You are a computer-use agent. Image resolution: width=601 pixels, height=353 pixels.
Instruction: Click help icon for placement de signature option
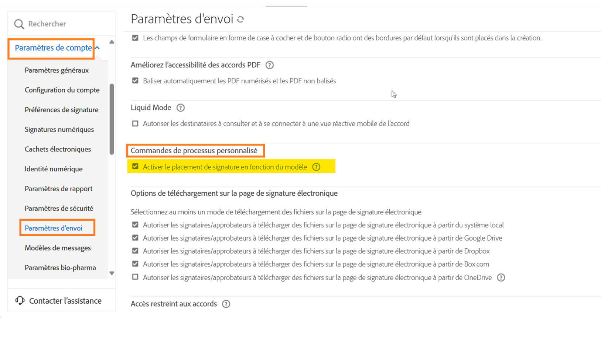316,167
